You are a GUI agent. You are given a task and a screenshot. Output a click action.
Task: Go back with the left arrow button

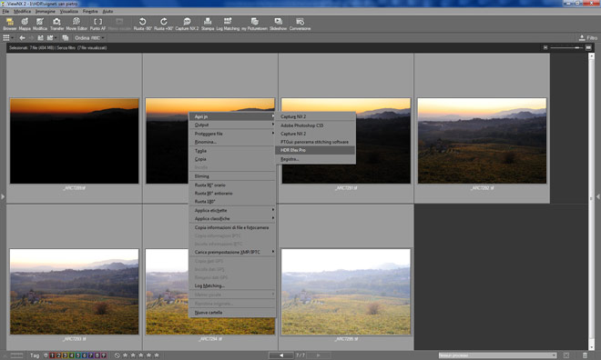(22, 38)
